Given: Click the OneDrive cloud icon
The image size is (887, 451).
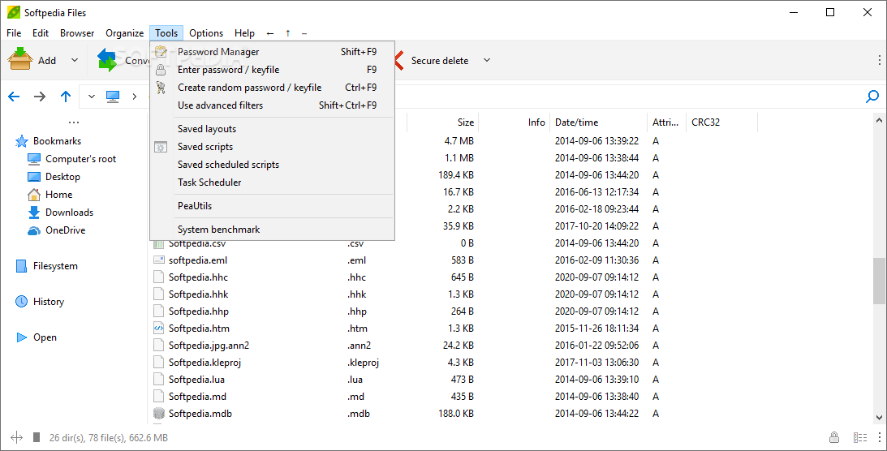Looking at the screenshot, I should [34, 230].
